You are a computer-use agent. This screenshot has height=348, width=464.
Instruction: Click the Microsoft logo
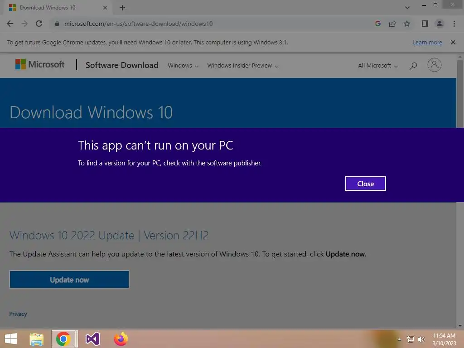(40, 64)
